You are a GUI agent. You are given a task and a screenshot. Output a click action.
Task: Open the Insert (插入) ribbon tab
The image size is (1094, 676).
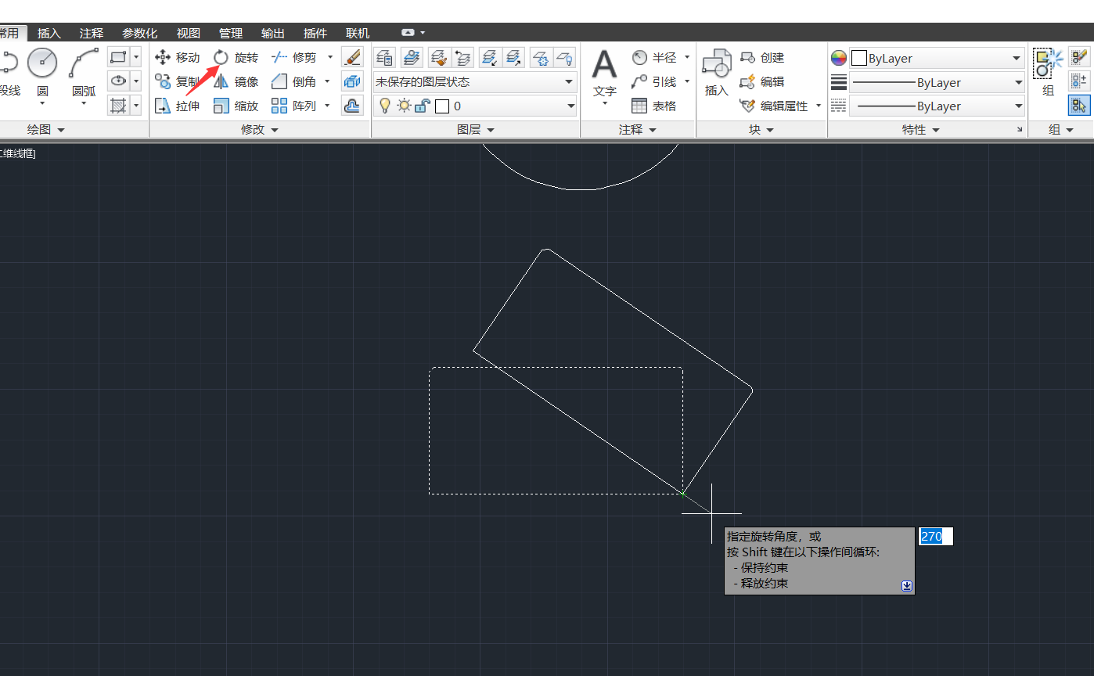tap(49, 33)
